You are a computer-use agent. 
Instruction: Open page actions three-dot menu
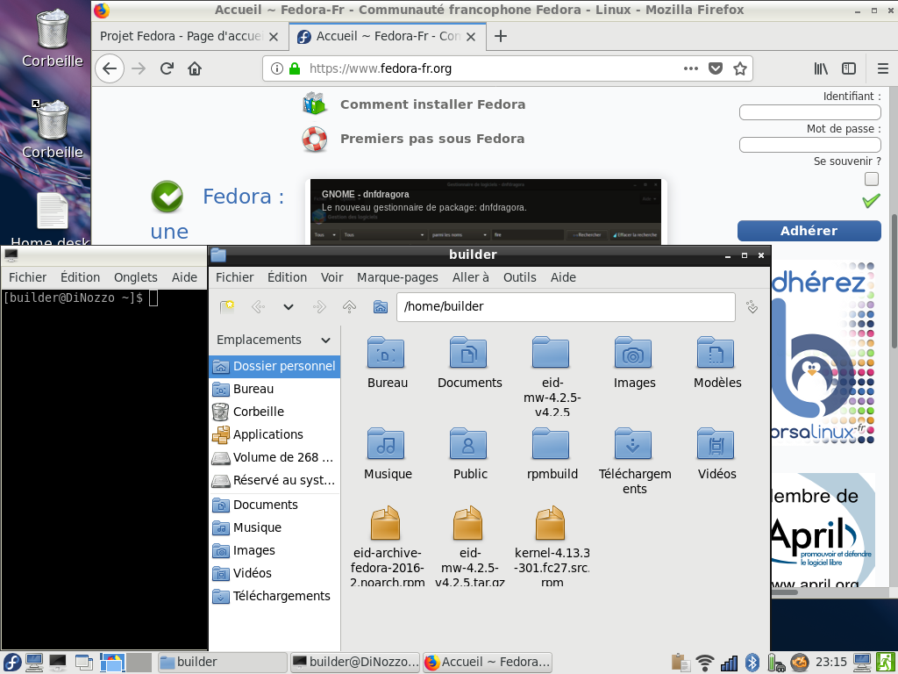691,68
